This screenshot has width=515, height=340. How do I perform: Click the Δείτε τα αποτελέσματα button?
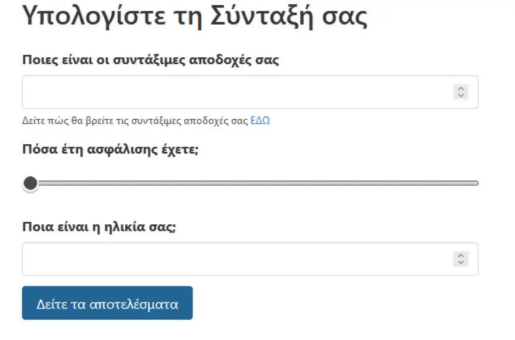point(108,303)
